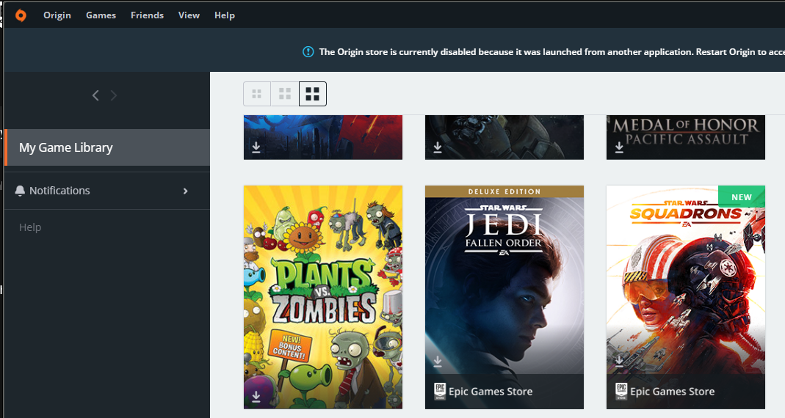Click download icon on middle top-row game tile
The image size is (785, 418).
[438, 147]
